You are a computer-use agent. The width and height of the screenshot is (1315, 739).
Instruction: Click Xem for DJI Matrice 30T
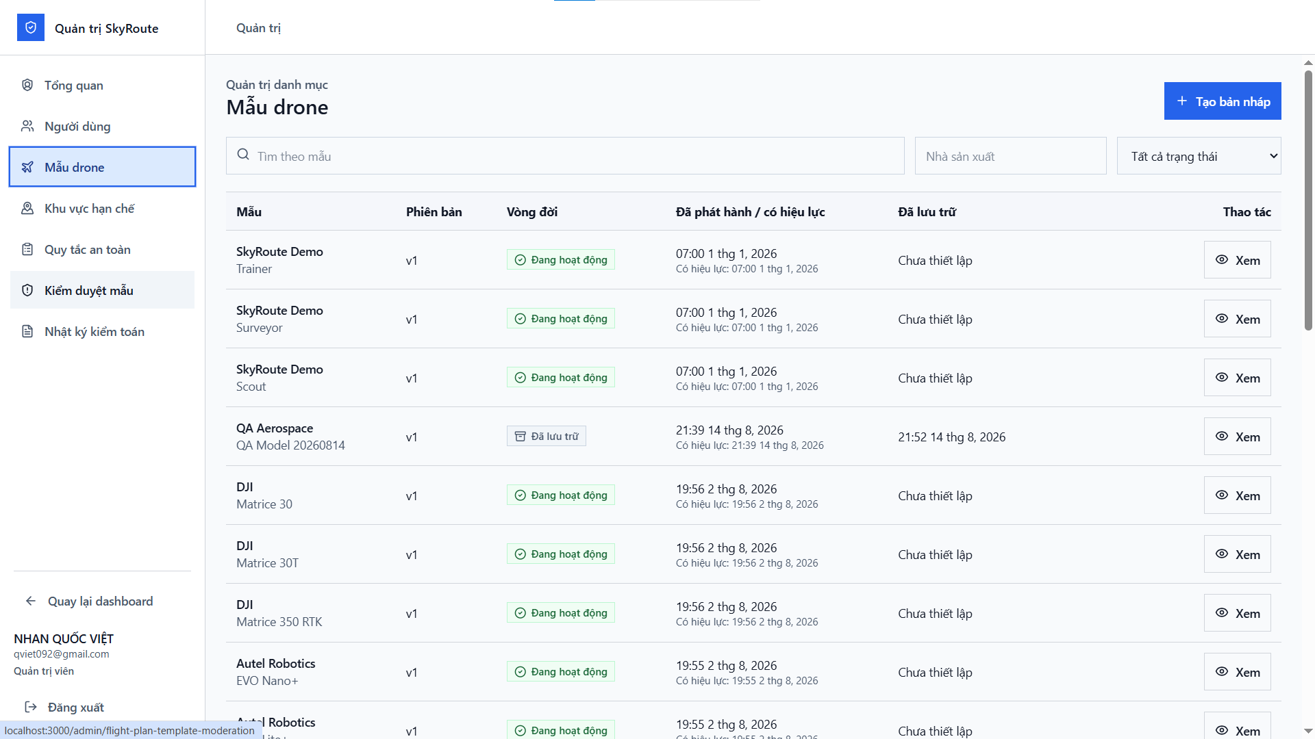pyautogui.click(x=1237, y=554)
